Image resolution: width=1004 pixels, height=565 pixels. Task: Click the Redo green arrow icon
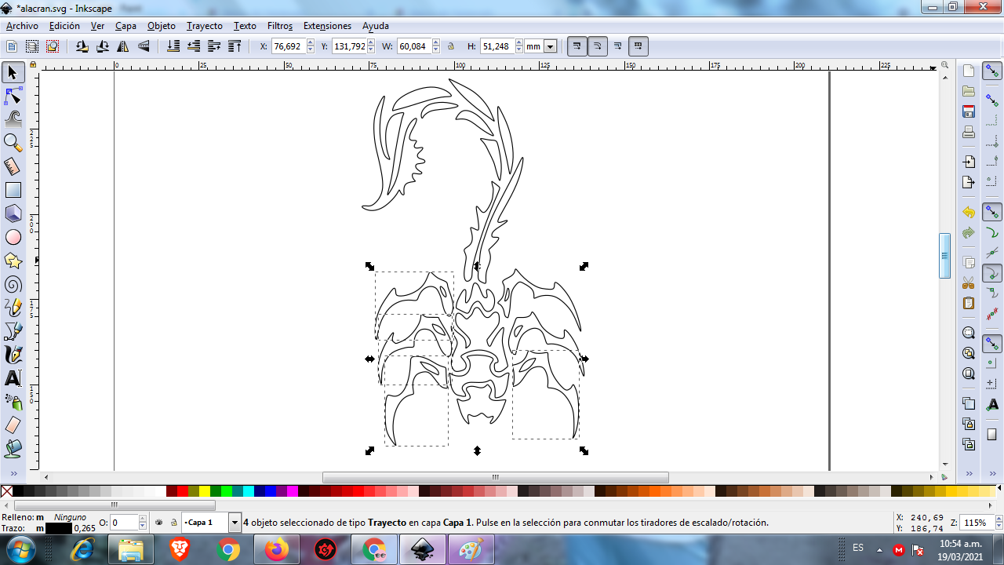click(x=969, y=233)
